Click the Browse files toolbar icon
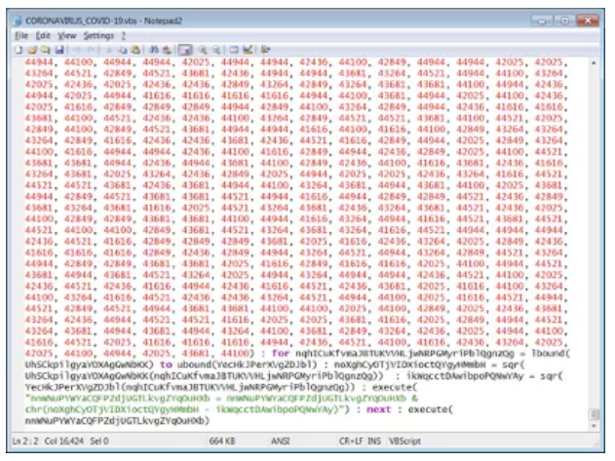The image size is (615, 461). tap(46, 50)
